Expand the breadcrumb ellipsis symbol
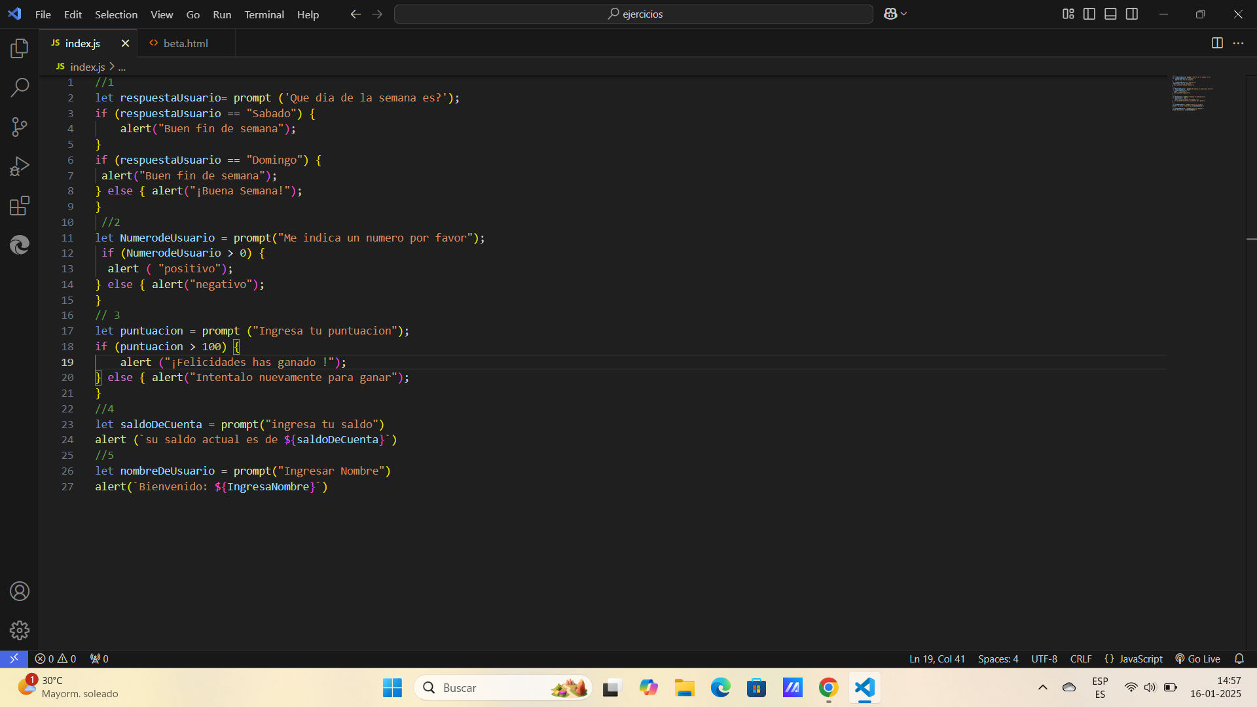1257x707 pixels. [122, 67]
